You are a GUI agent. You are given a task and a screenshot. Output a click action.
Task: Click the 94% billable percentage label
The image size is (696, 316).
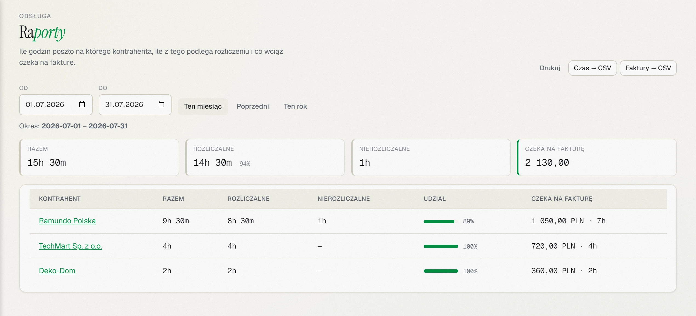tap(245, 164)
